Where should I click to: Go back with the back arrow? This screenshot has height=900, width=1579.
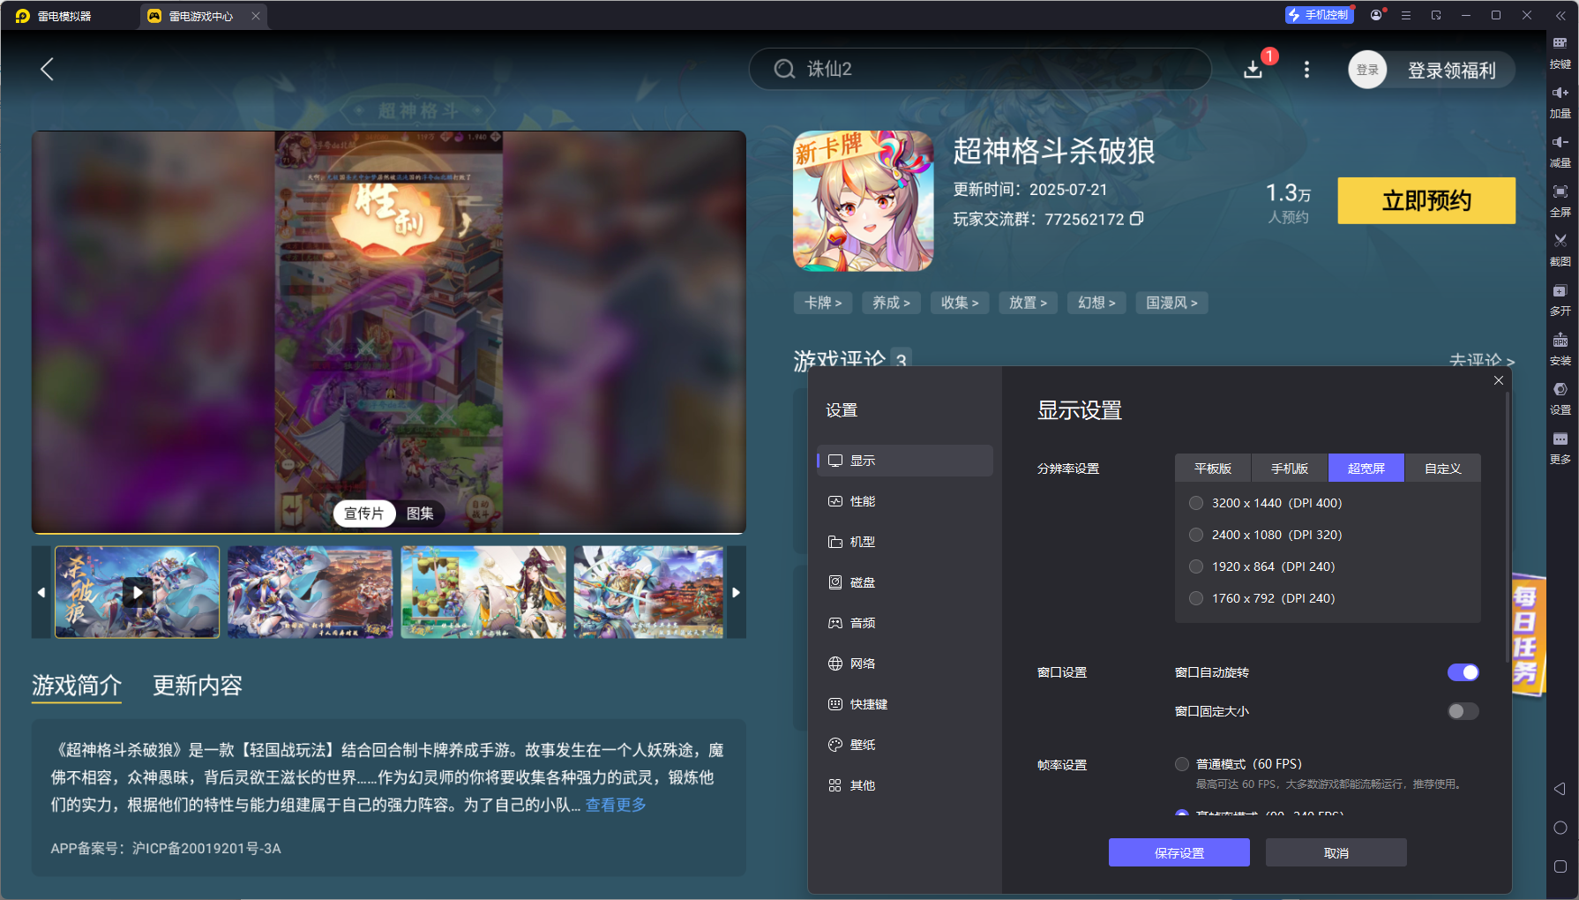point(48,69)
